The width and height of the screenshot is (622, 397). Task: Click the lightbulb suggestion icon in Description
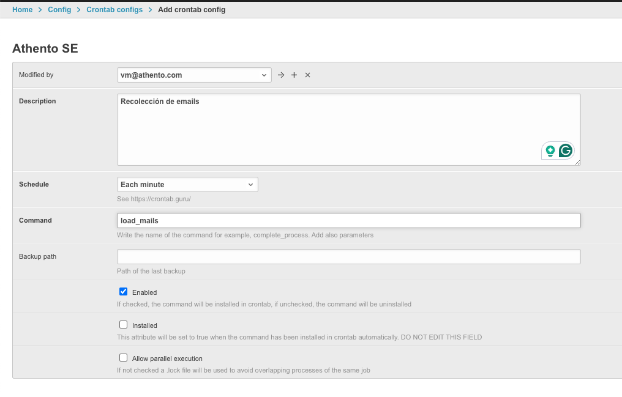[550, 150]
